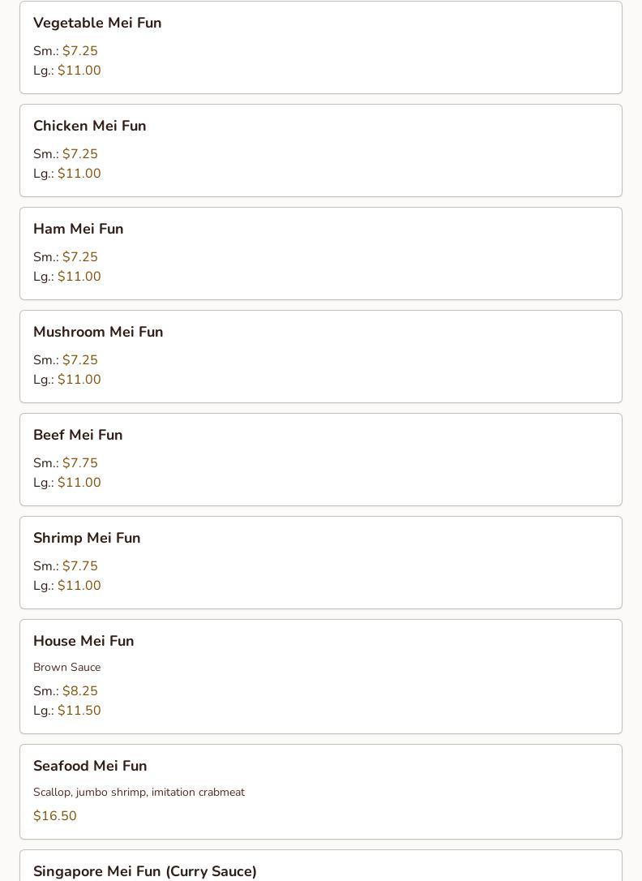This screenshot has width=642, height=881.
Task: Choose the small $7.75 Shrimp Mei Fun price
Action: point(79,566)
